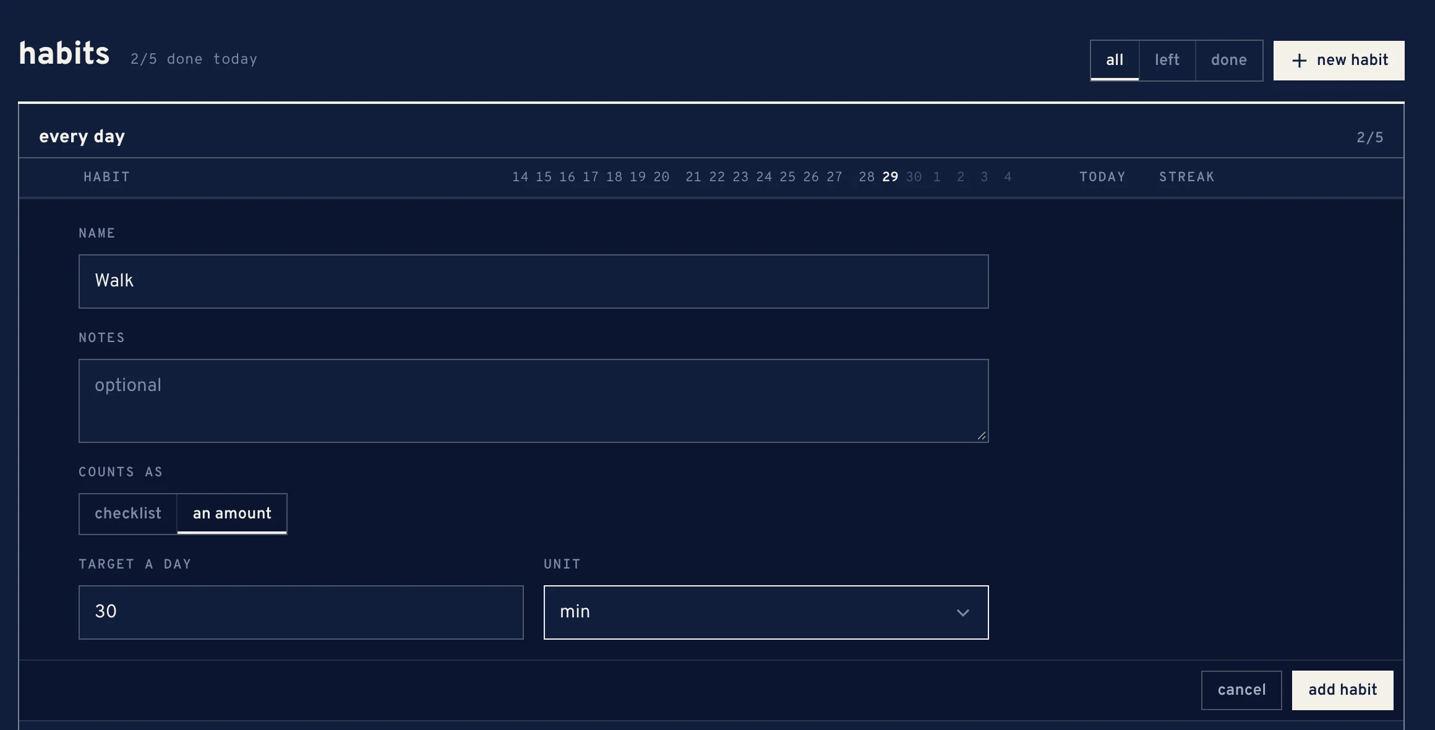1435x730 pixels.
Task: Open the unit dropdown chevron
Action: [962, 612]
